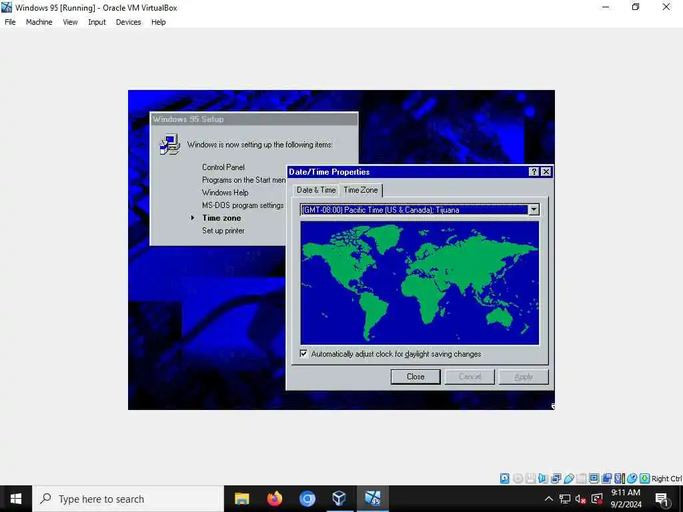The width and height of the screenshot is (683, 512).
Task: Expand the time zone dropdown arrow
Action: pos(534,209)
